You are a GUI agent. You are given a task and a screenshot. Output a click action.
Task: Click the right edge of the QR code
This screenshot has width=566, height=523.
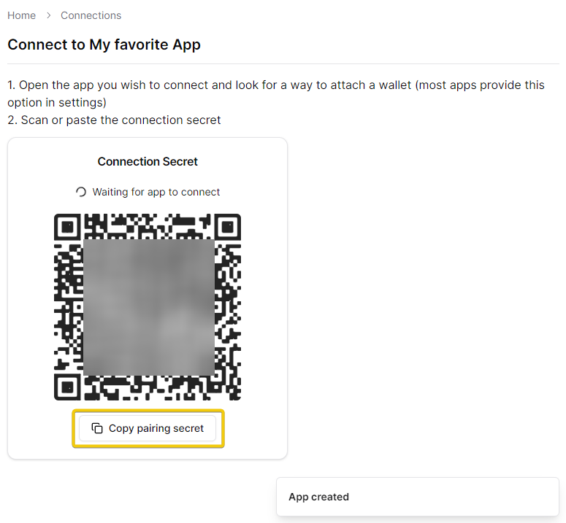click(x=238, y=306)
